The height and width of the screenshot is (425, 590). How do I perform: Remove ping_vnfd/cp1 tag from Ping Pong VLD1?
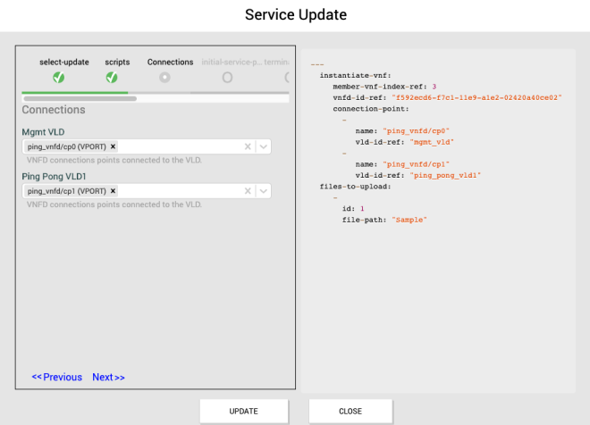[114, 191]
